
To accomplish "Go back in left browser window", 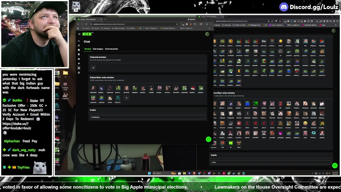I will tap(78, 24).
